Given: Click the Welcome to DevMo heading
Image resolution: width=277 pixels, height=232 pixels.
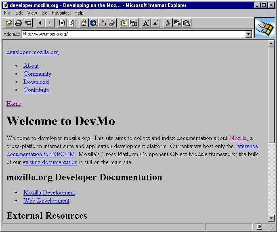Looking at the screenshot, I should 61,121.
